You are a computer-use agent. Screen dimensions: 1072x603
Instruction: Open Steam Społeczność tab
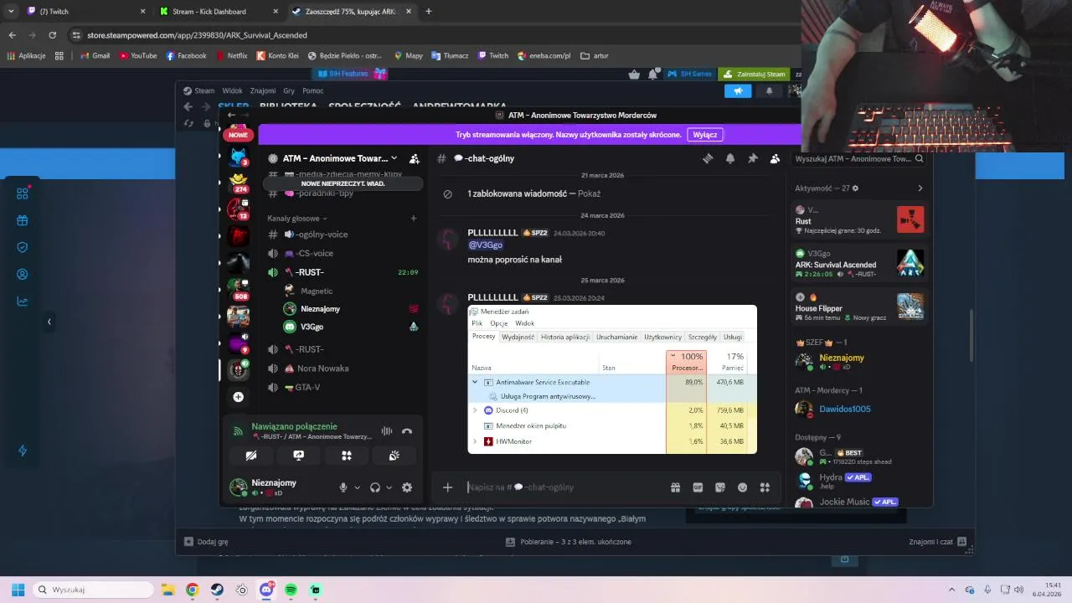(364, 106)
